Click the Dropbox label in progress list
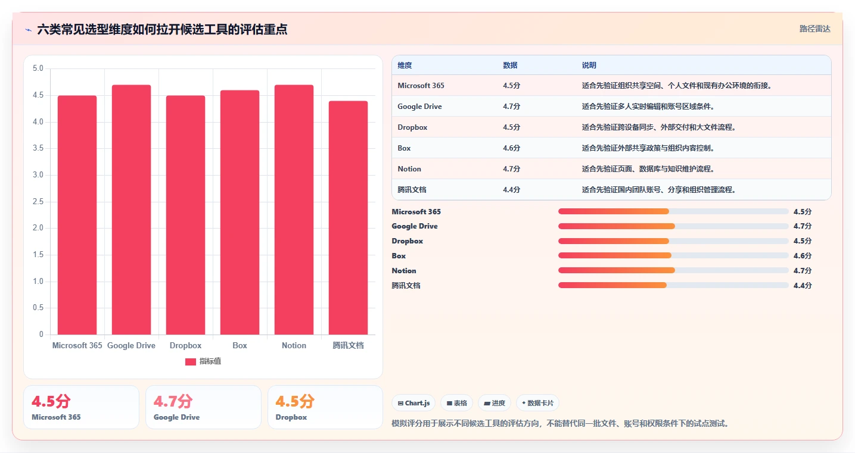 [407, 241]
